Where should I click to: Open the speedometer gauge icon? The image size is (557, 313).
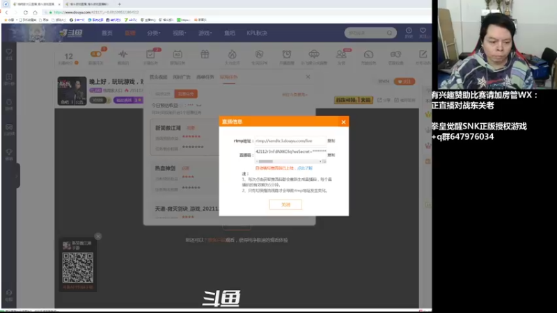tap(368, 54)
